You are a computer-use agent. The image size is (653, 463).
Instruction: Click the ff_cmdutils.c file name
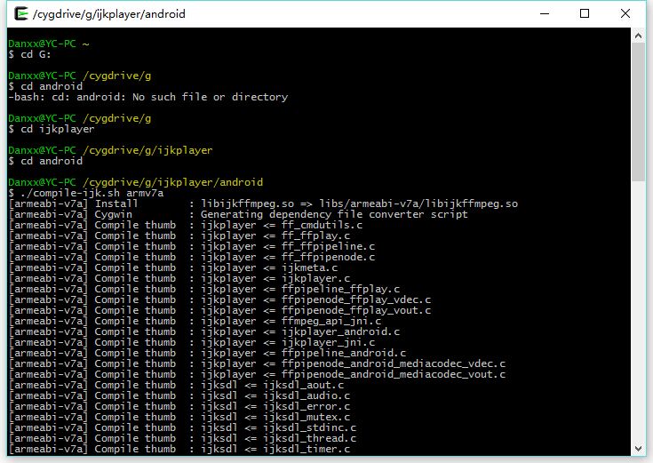click(322, 225)
